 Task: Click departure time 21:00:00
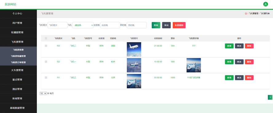coord(158,46)
